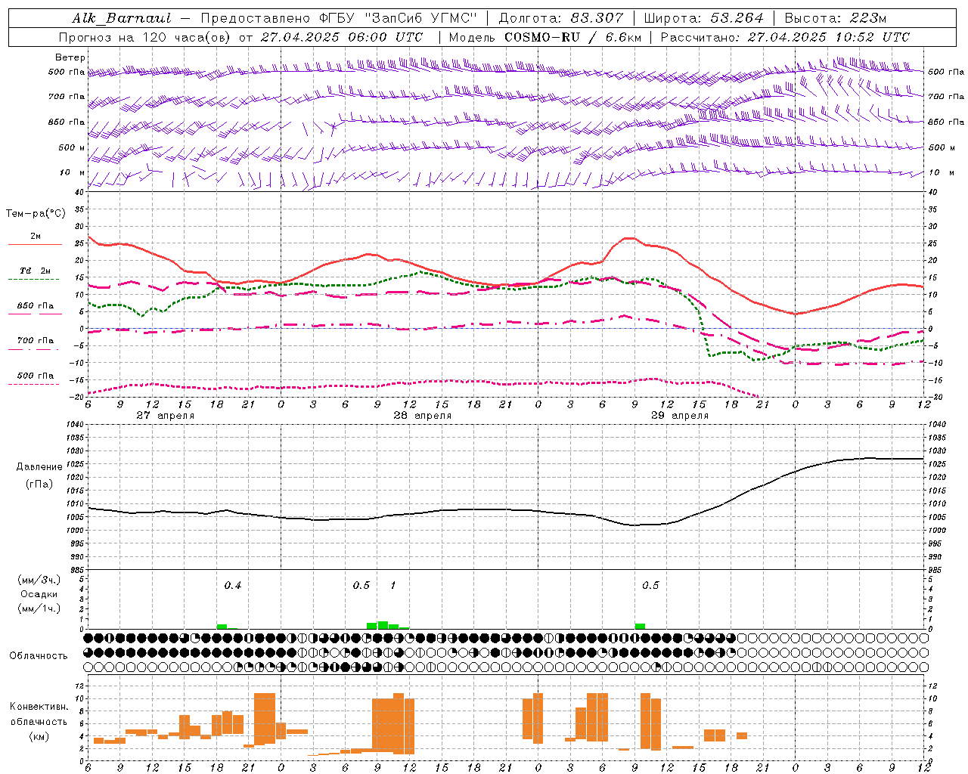Click the '29 апреля' date label

tap(680, 416)
